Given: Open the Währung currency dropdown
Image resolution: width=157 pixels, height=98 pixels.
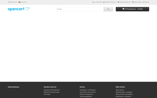Looking at the screenshot, I should tap(12, 2).
